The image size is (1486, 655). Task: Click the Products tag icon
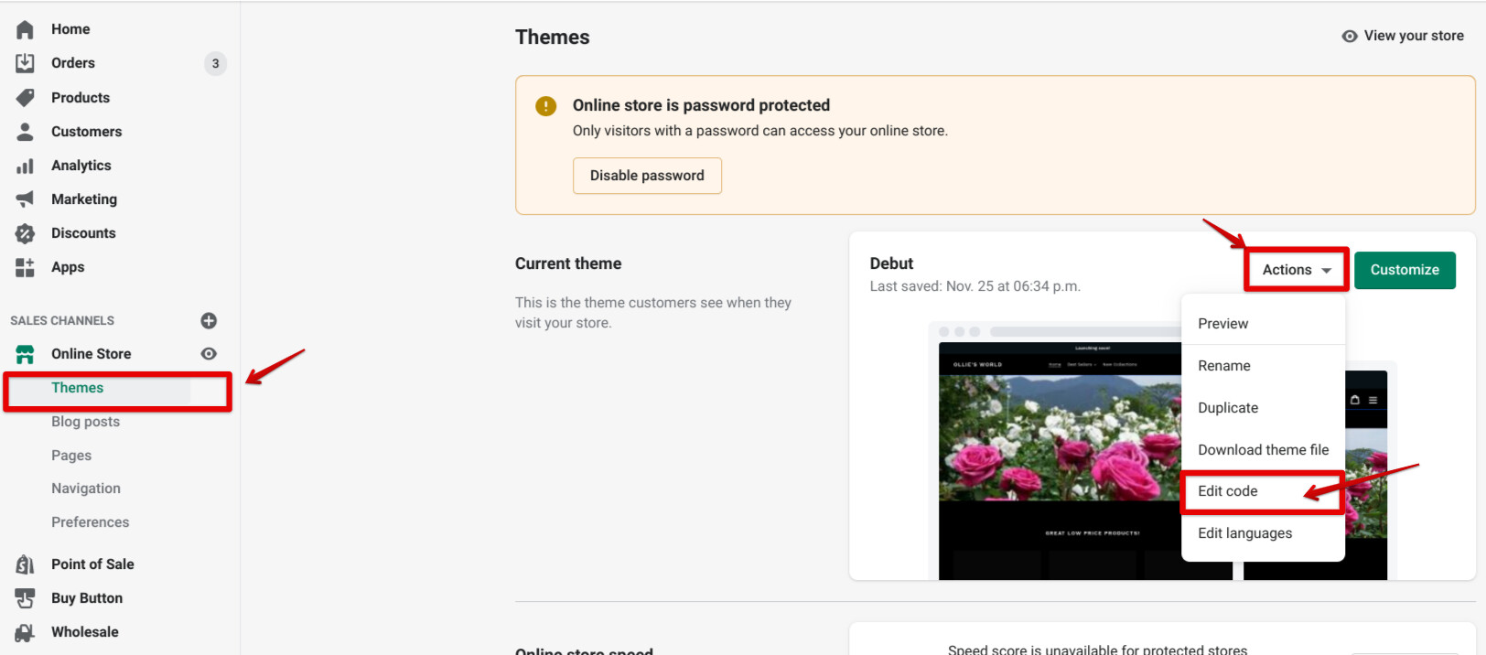click(25, 98)
